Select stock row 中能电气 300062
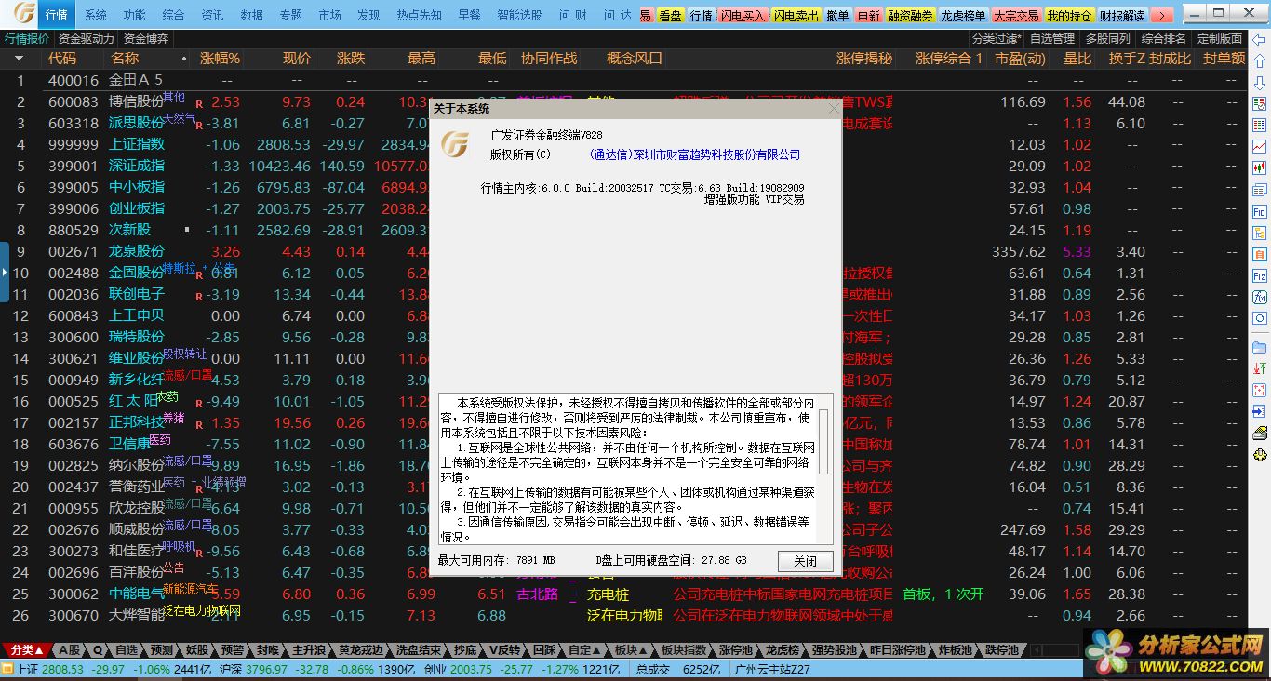1271x681 pixels. pos(623,594)
